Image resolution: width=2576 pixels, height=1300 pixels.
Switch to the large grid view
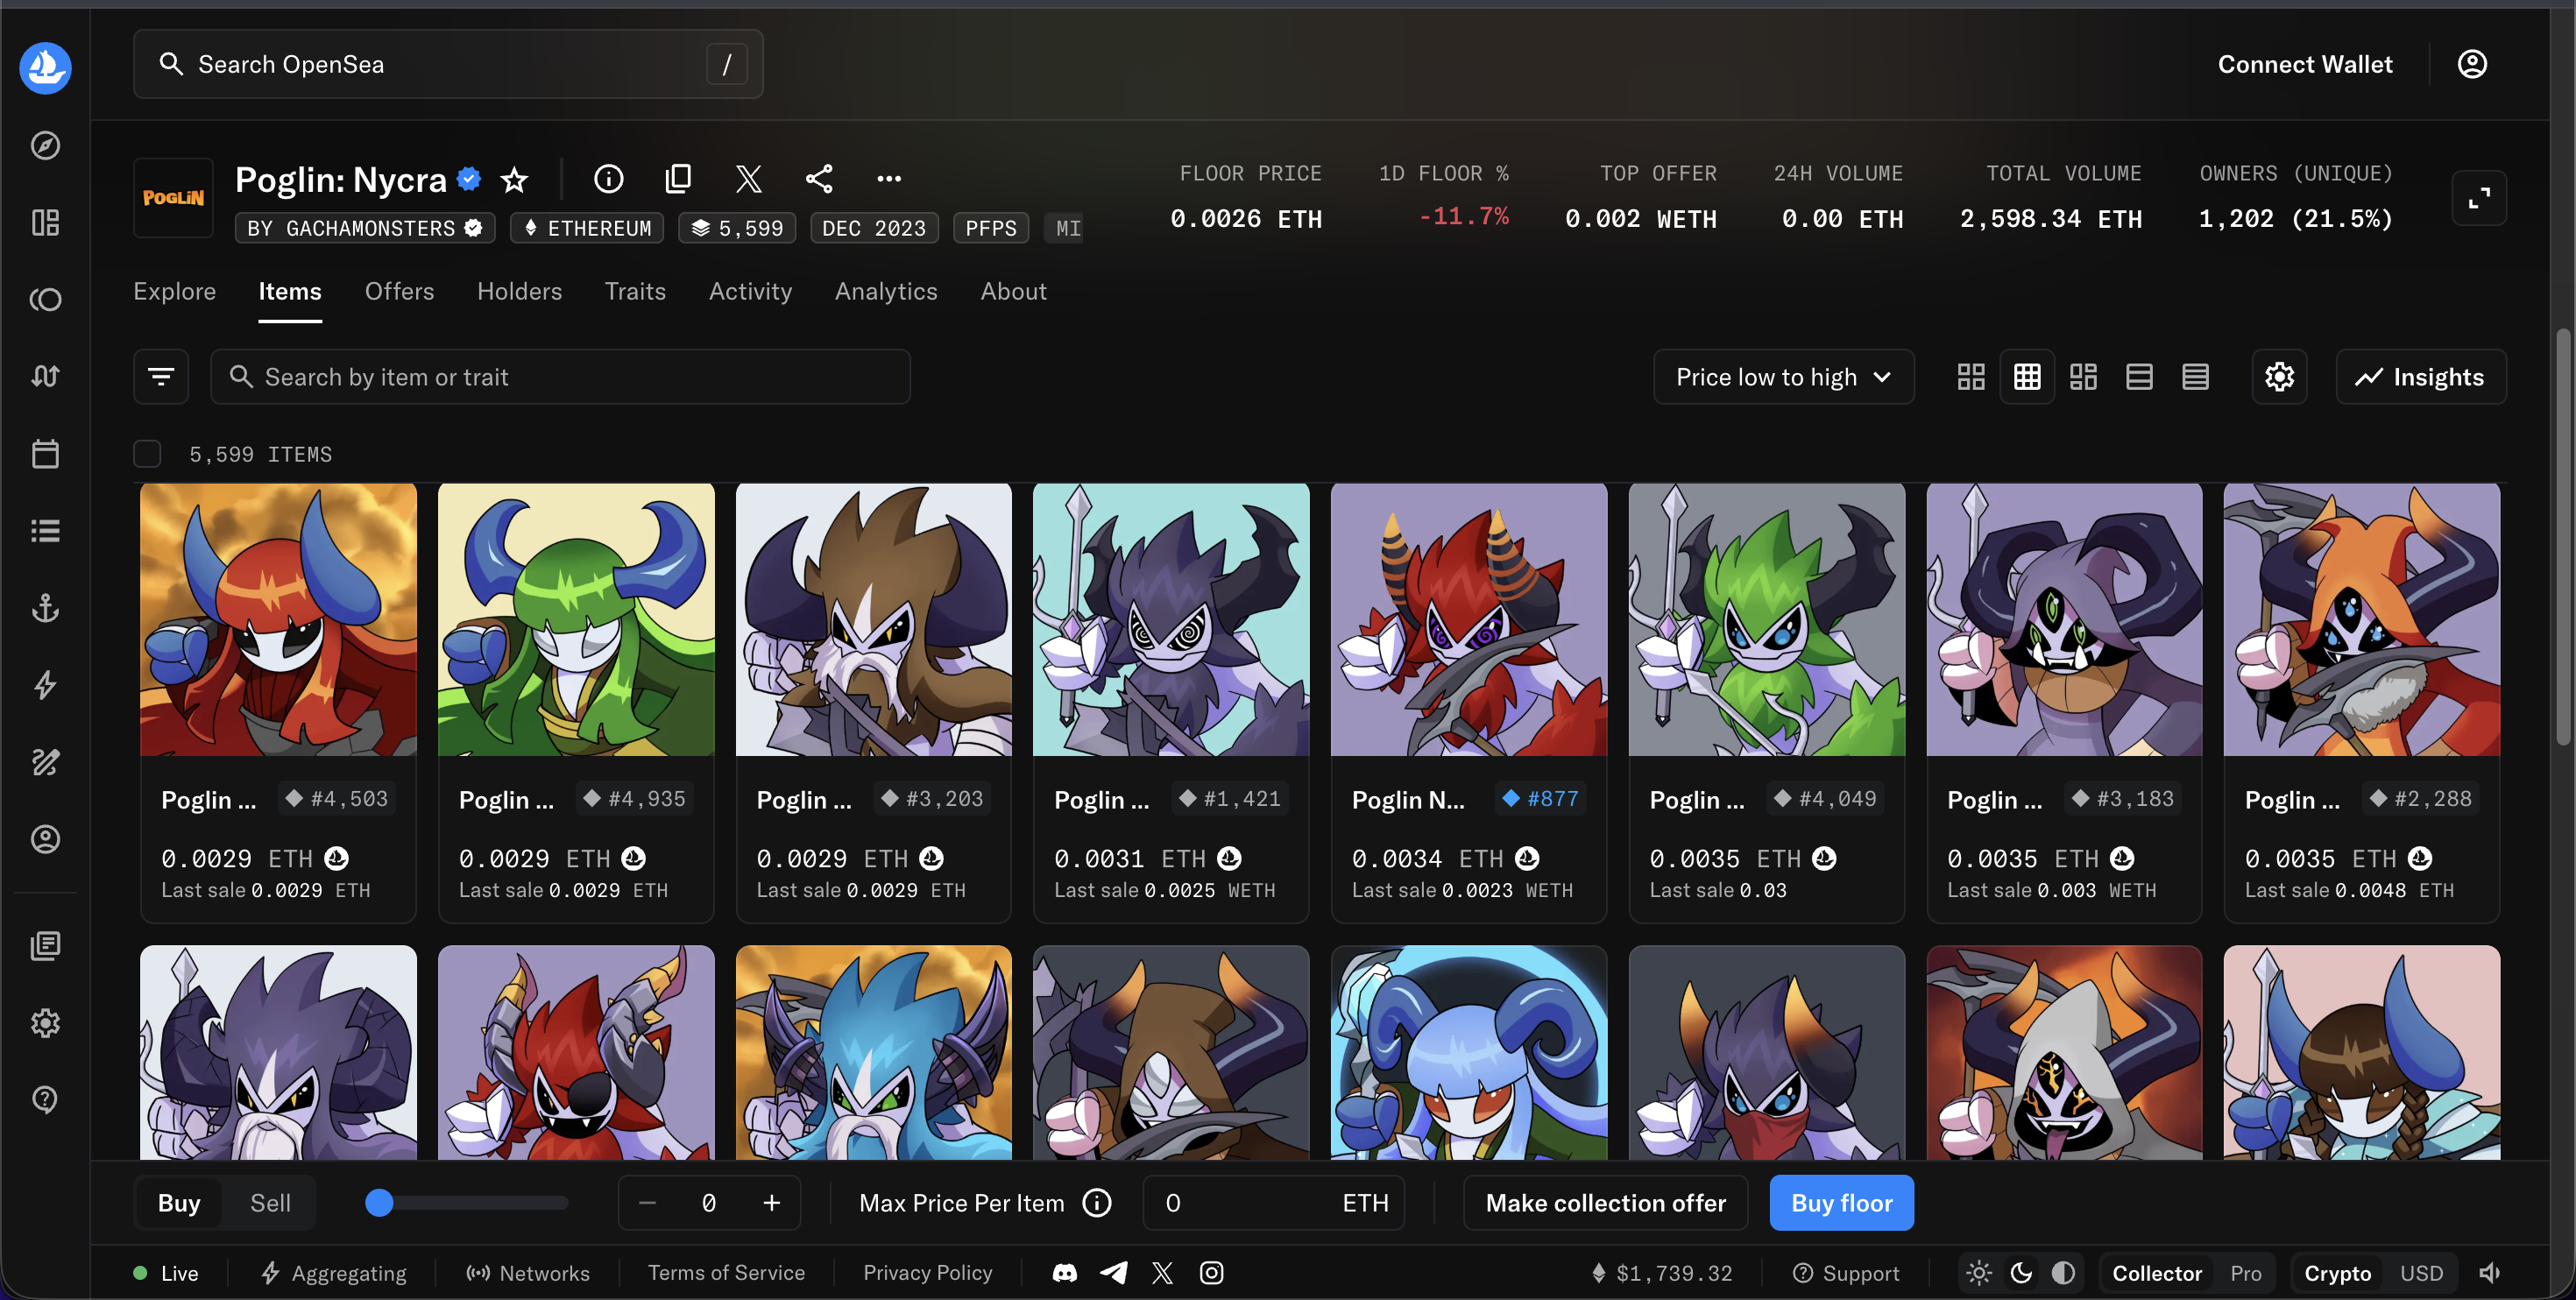click(x=1970, y=377)
